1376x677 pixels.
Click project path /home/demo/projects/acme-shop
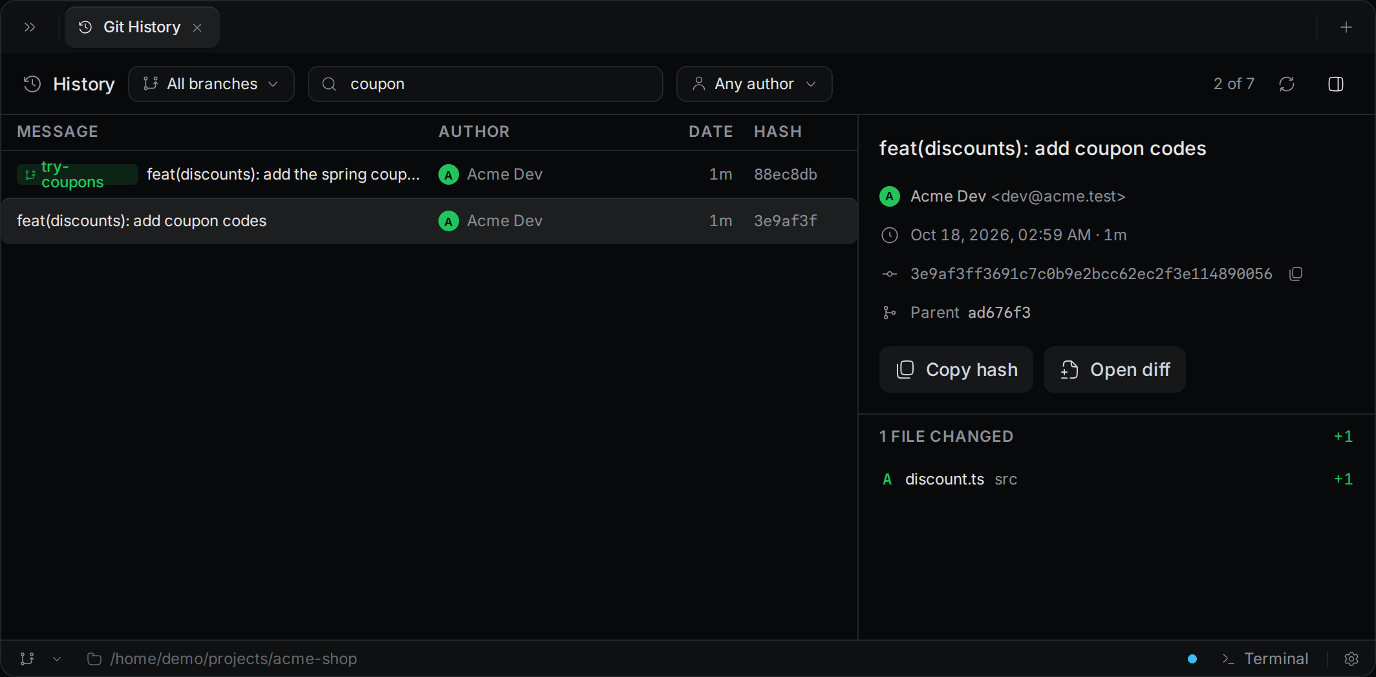222,659
